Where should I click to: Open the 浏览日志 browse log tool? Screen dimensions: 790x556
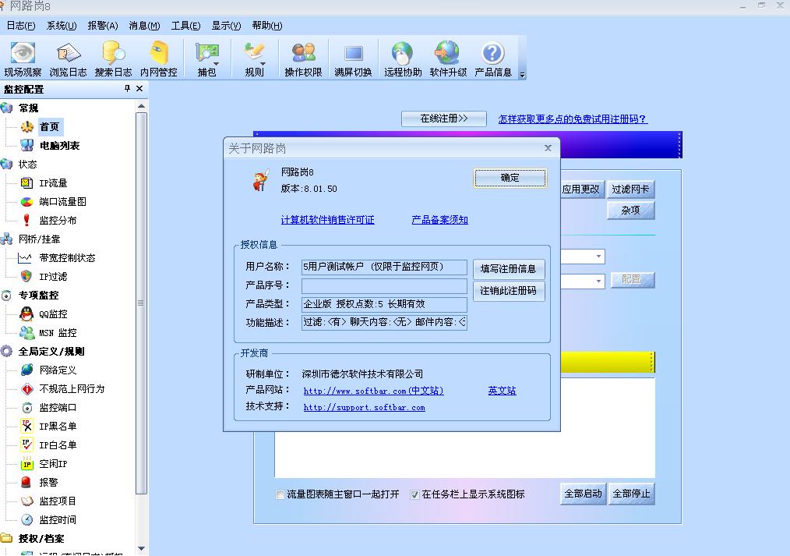click(68, 59)
